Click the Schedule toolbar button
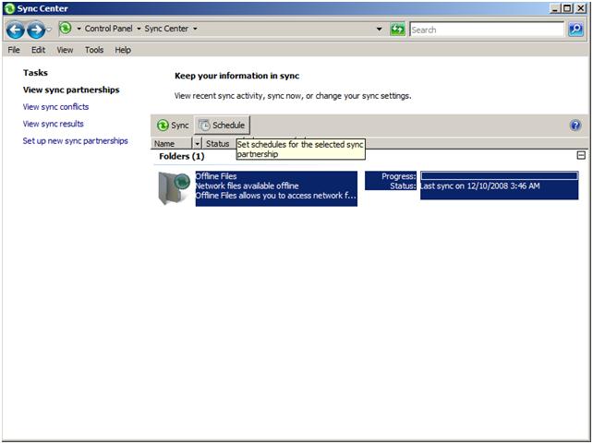The width and height of the screenshot is (593, 444). 222,125
